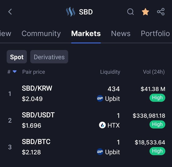Select the Spot filter
172x167 pixels.
pyautogui.click(x=17, y=57)
